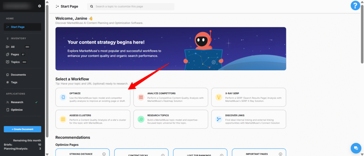364x156 pixels.
Task: Select the X-Ray SERP workflow card
Action: click(x=249, y=97)
